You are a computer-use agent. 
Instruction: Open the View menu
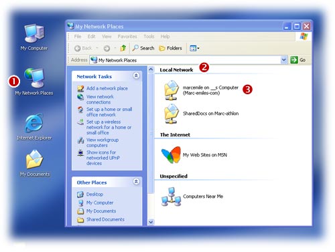pyautogui.click(x=107, y=36)
